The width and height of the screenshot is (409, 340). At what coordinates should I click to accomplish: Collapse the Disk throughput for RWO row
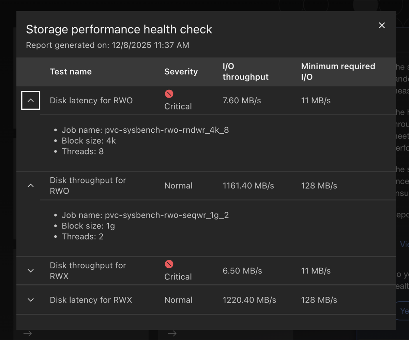point(31,186)
